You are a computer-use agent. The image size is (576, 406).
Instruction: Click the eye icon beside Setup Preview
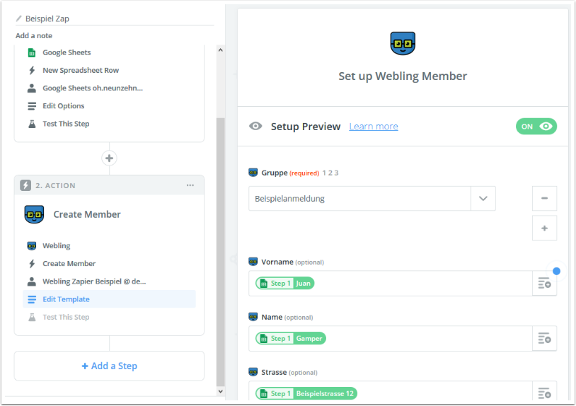point(255,127)
